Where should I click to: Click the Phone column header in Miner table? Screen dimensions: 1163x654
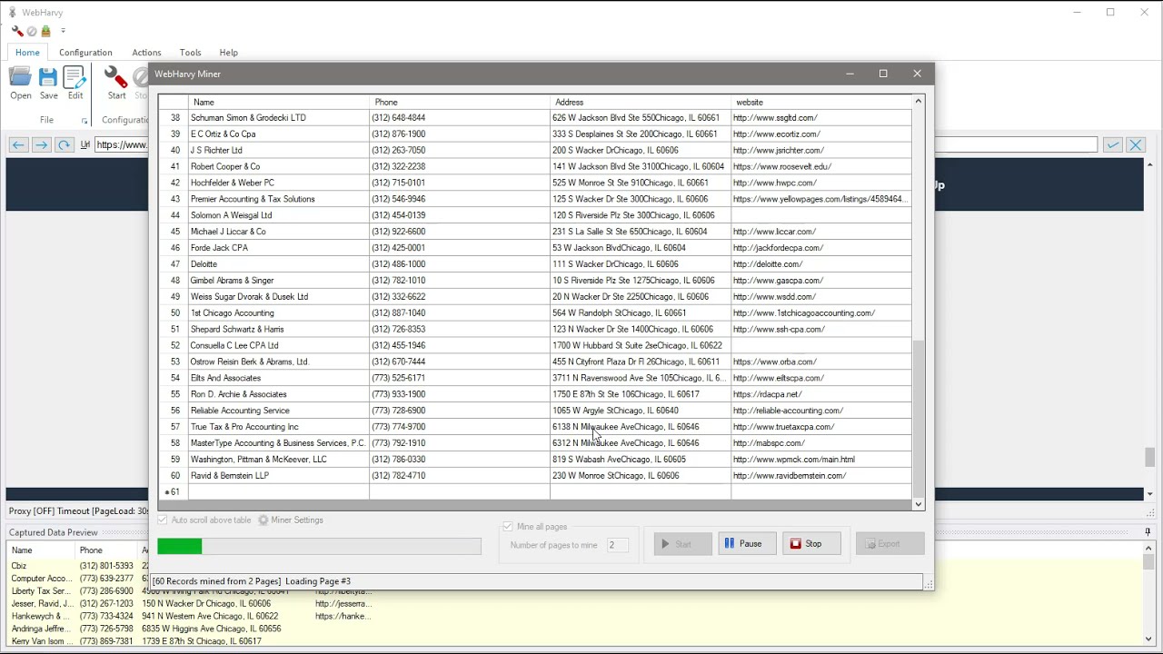pos(460,103)
